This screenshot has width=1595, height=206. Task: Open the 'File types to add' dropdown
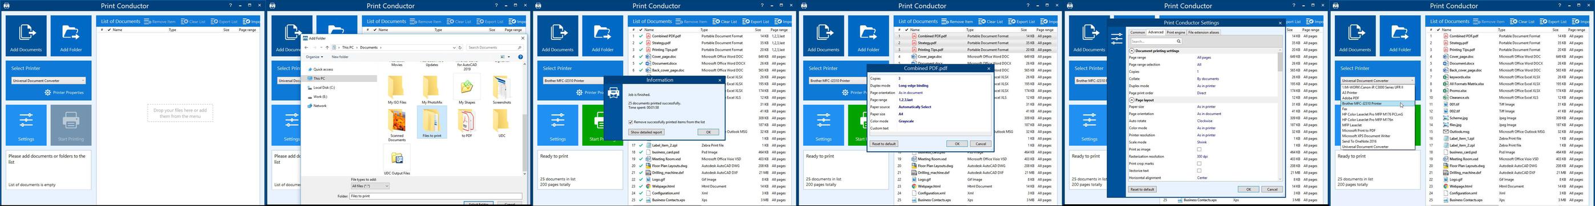370,186
